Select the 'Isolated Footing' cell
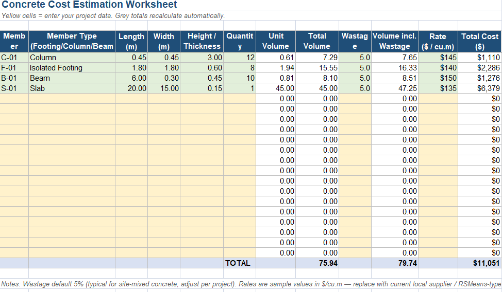The width and height of the screenshot is (502, 292). coord(72,68)
